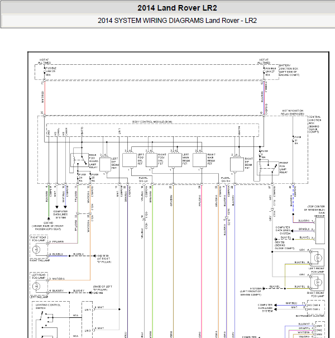335x338 pixels.
Task: Click the Right Front Fog Lamp bulb symbol
Action: 318,282
